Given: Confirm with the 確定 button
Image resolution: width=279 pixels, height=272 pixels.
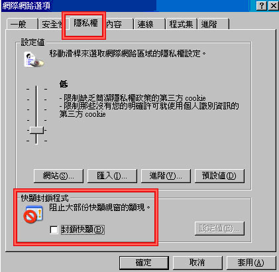Looking at the screenshot, I should tap(144, 263).
